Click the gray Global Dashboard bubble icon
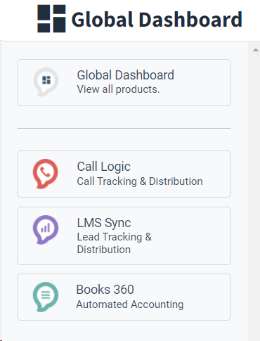Image resolution: width=260 pixels, height=341 pixels. [46, 82]
